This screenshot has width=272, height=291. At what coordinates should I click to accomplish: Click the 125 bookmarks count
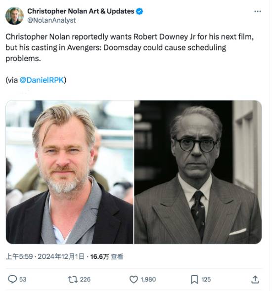(206, 279)
